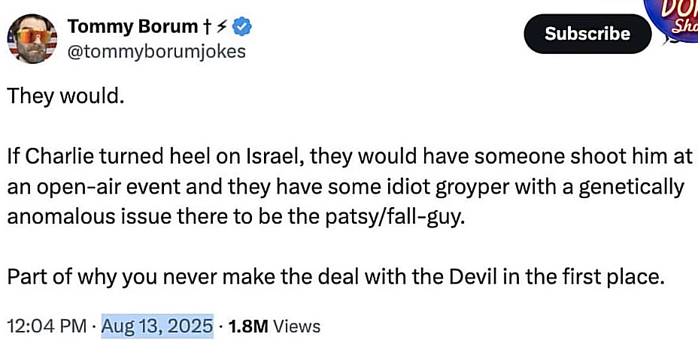Viewport: 698px width, 340px height.
Task: Click the "They would." opening line
Action: tap(65, 98)
